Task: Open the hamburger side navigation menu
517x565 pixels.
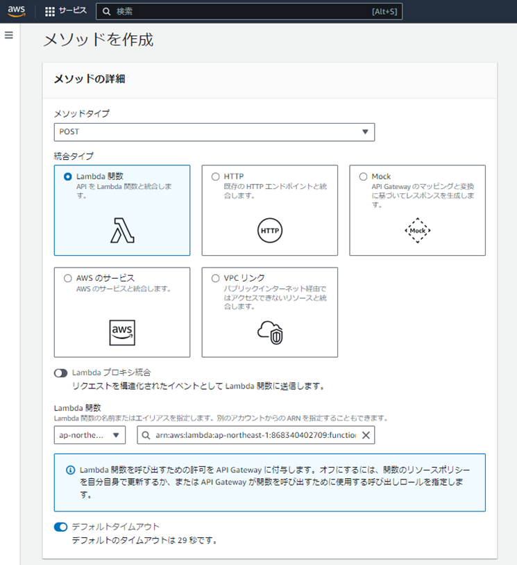Action: click(9, 35)
